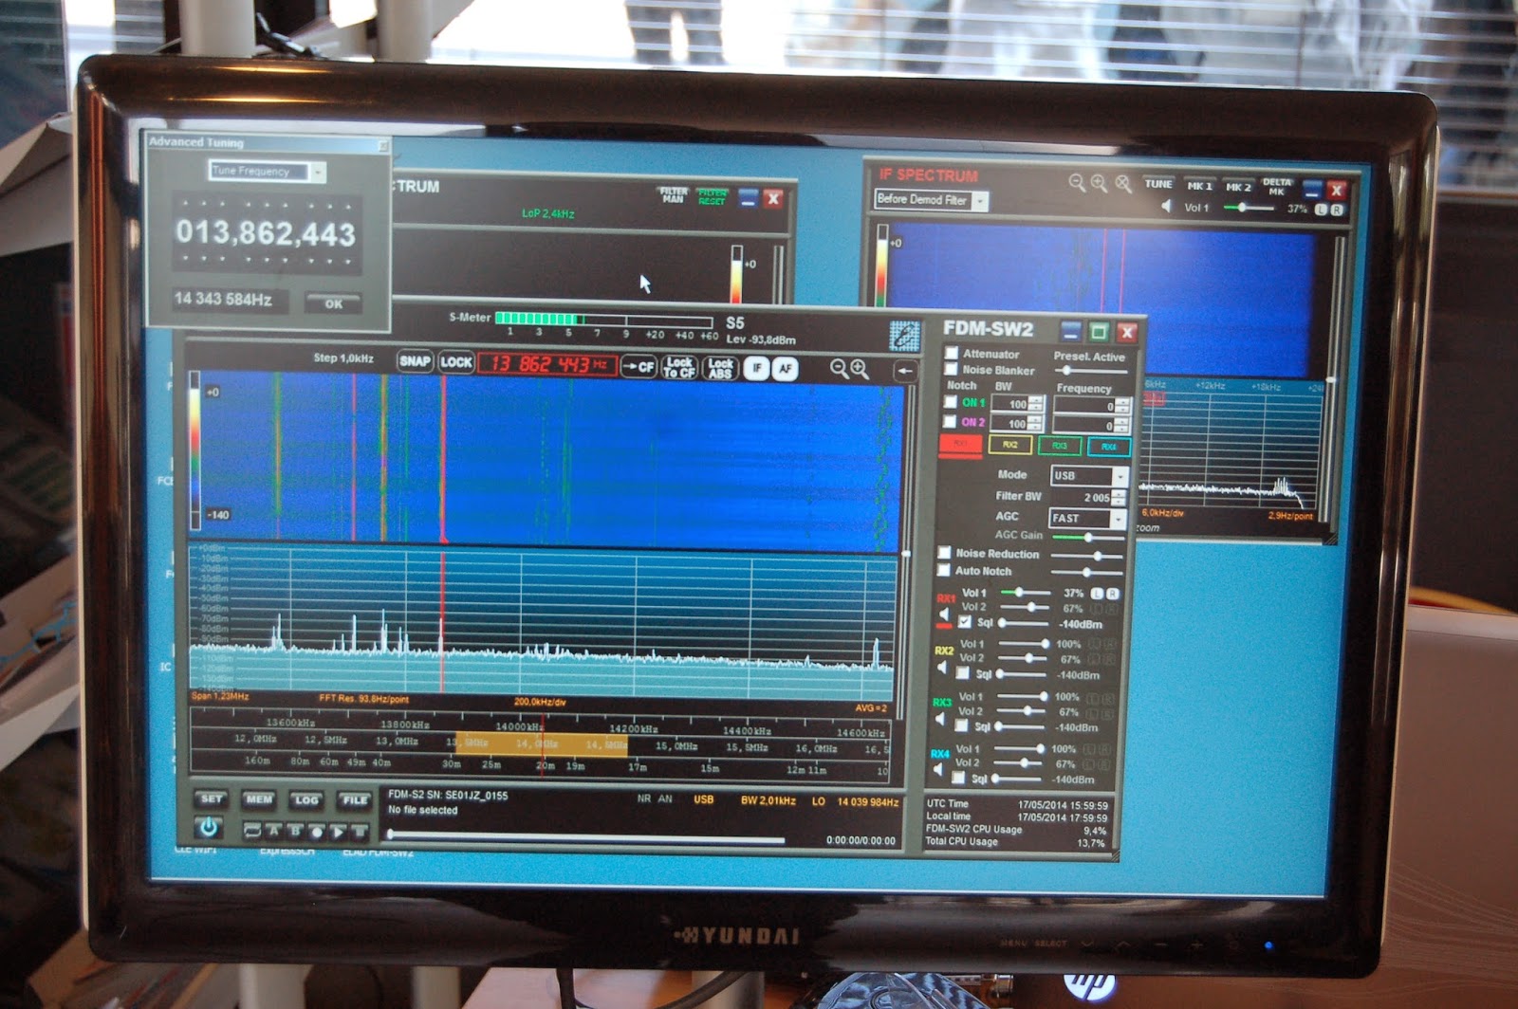Viewport: 1518px width, 1009px height.
Task: Check the RX3 Sql checkbox
Action: [x=961, y=725]
